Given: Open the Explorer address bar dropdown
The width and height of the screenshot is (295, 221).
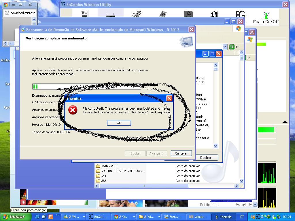Looking at the screenshot, I should point(225,47).
